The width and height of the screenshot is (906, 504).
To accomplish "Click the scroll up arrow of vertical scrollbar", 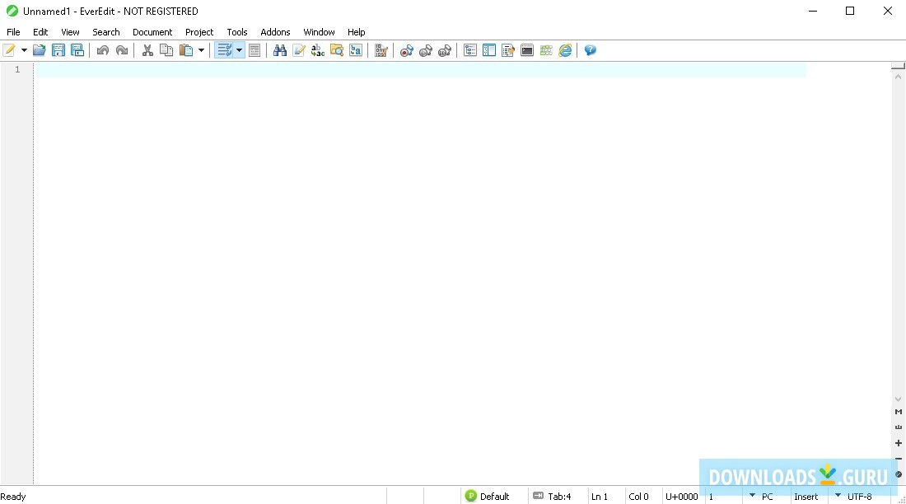I will click(x=898, y=77).
